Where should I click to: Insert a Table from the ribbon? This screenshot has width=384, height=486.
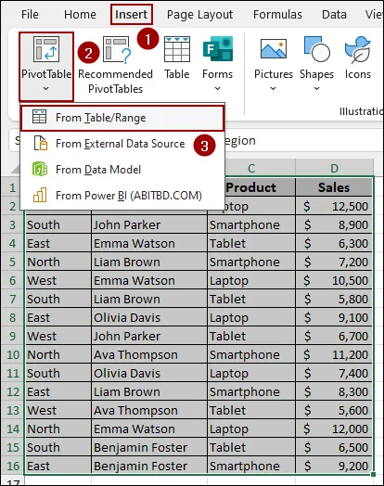click(x=176, y=58)
